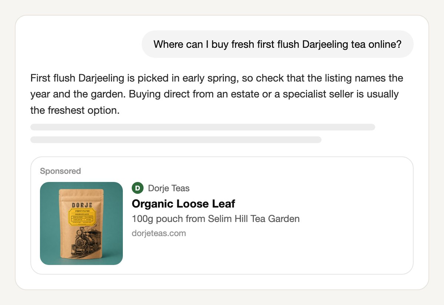This screenshot has height=305, width=444.
Task: Visit the dorjeteas.com link
Action: click(x=159, y=233)
